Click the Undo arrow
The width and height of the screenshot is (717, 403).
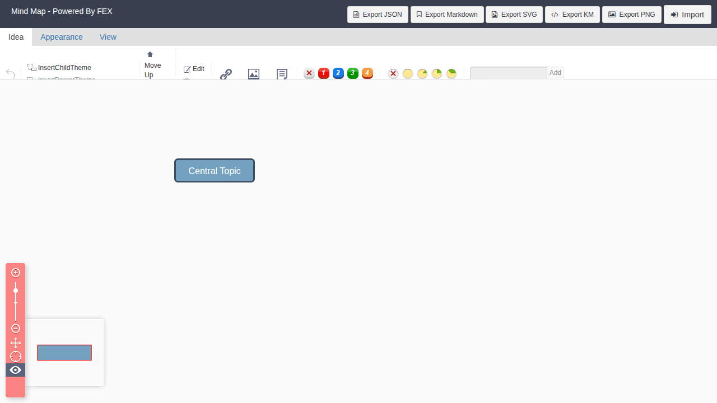[11, 73]
